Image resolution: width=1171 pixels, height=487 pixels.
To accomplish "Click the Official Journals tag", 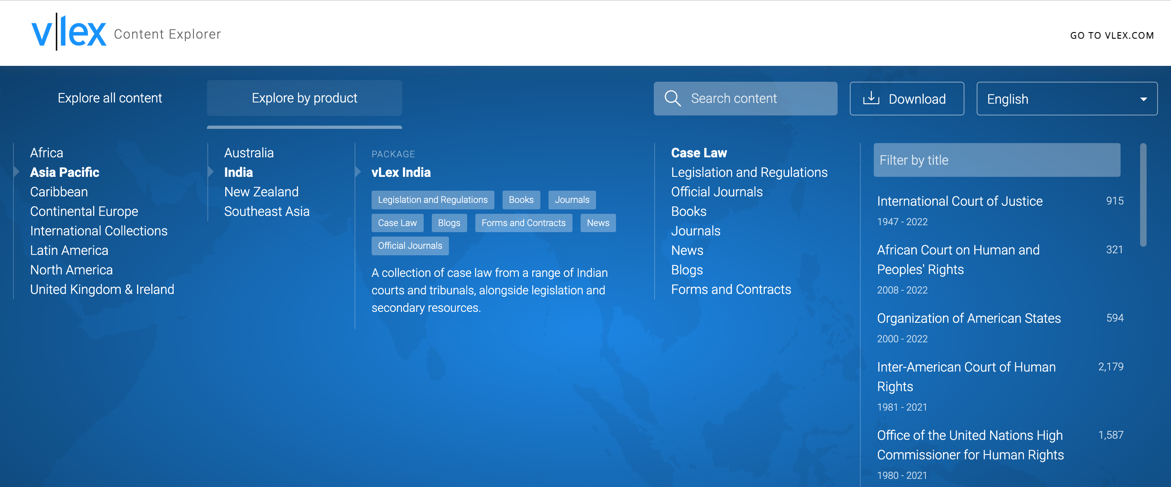I will (409, 246).
